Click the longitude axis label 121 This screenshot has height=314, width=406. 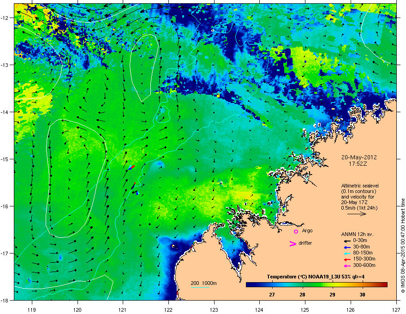(123, 310)
